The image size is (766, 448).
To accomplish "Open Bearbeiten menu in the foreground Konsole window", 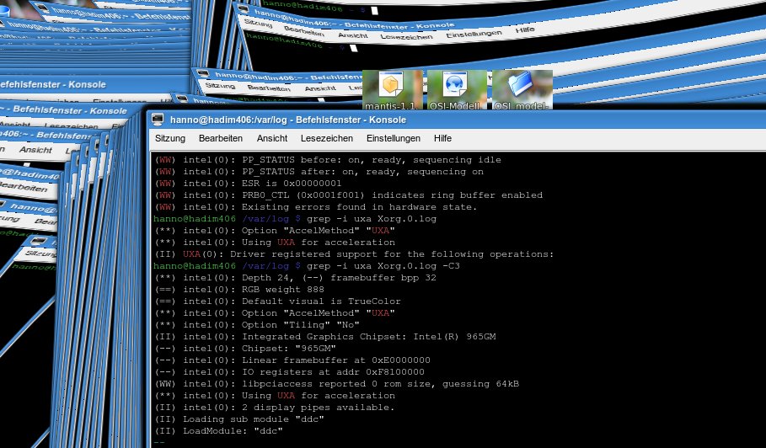I will coord(221,138).
